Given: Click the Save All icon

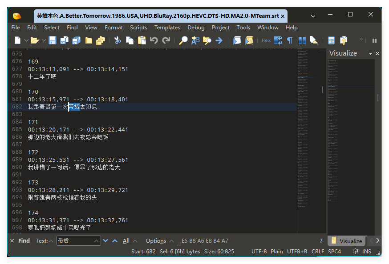Looking at the screenshot, I should (77, 40).
